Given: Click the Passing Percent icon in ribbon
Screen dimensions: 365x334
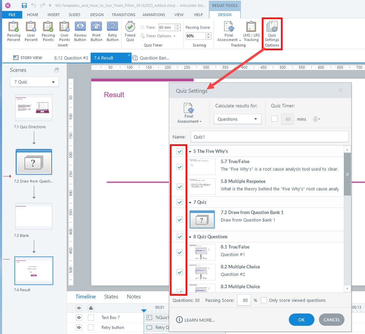Looking at the screenshot, I should coord(14,32).
